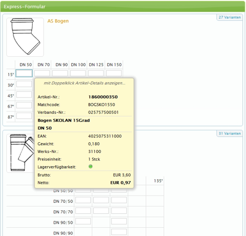
Task: Click the DN 70/70 row label
Action: pos(63,212)
